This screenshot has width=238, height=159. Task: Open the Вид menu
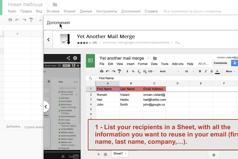click(x=39, y=11)
